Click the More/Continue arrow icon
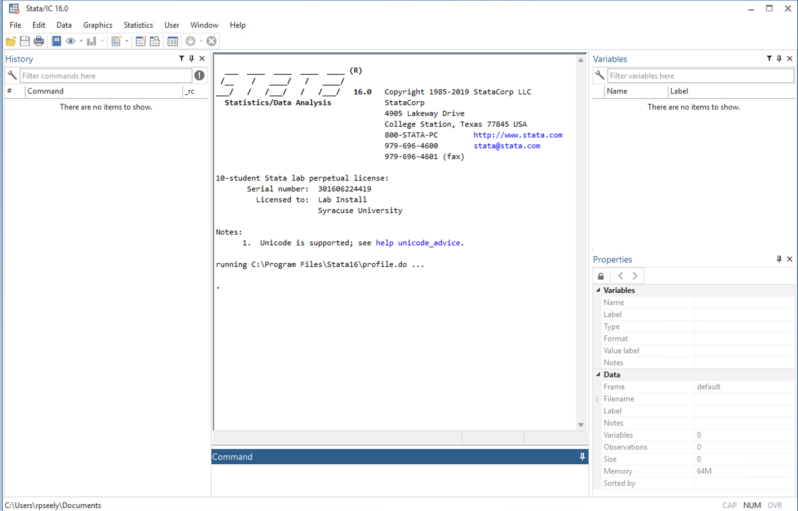 (190, 41)
